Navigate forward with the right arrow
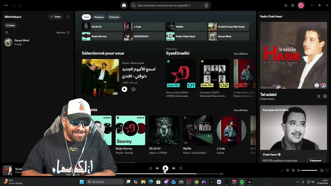Image resolution: width=331 pixels, height=186 pixels. (x=20, y=5)
